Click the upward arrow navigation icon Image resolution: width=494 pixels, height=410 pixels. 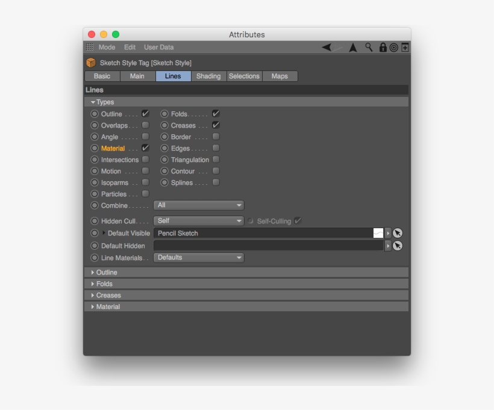coord(351,46)
